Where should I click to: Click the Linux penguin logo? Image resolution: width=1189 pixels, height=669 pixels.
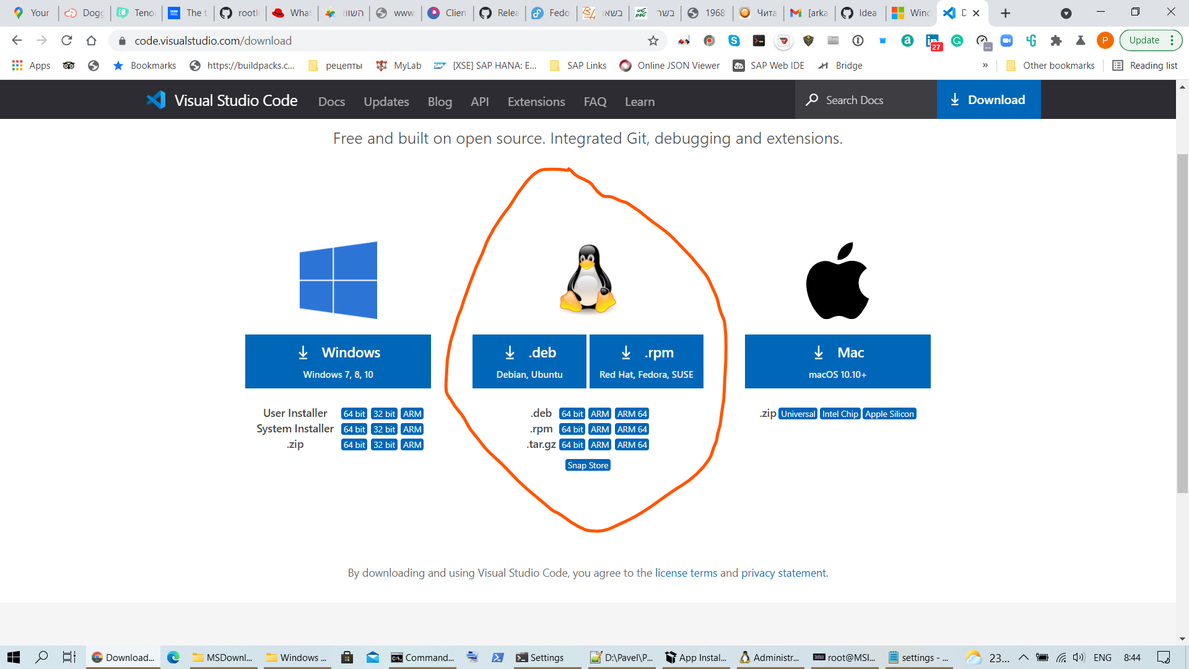point(586,280)
